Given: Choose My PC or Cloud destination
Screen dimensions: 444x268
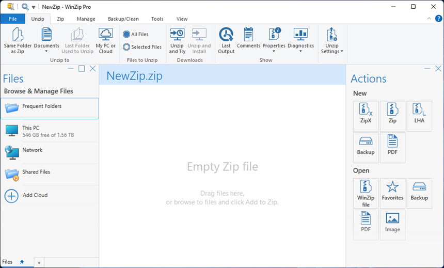Looking at the screenshot, I should (106, 40).
